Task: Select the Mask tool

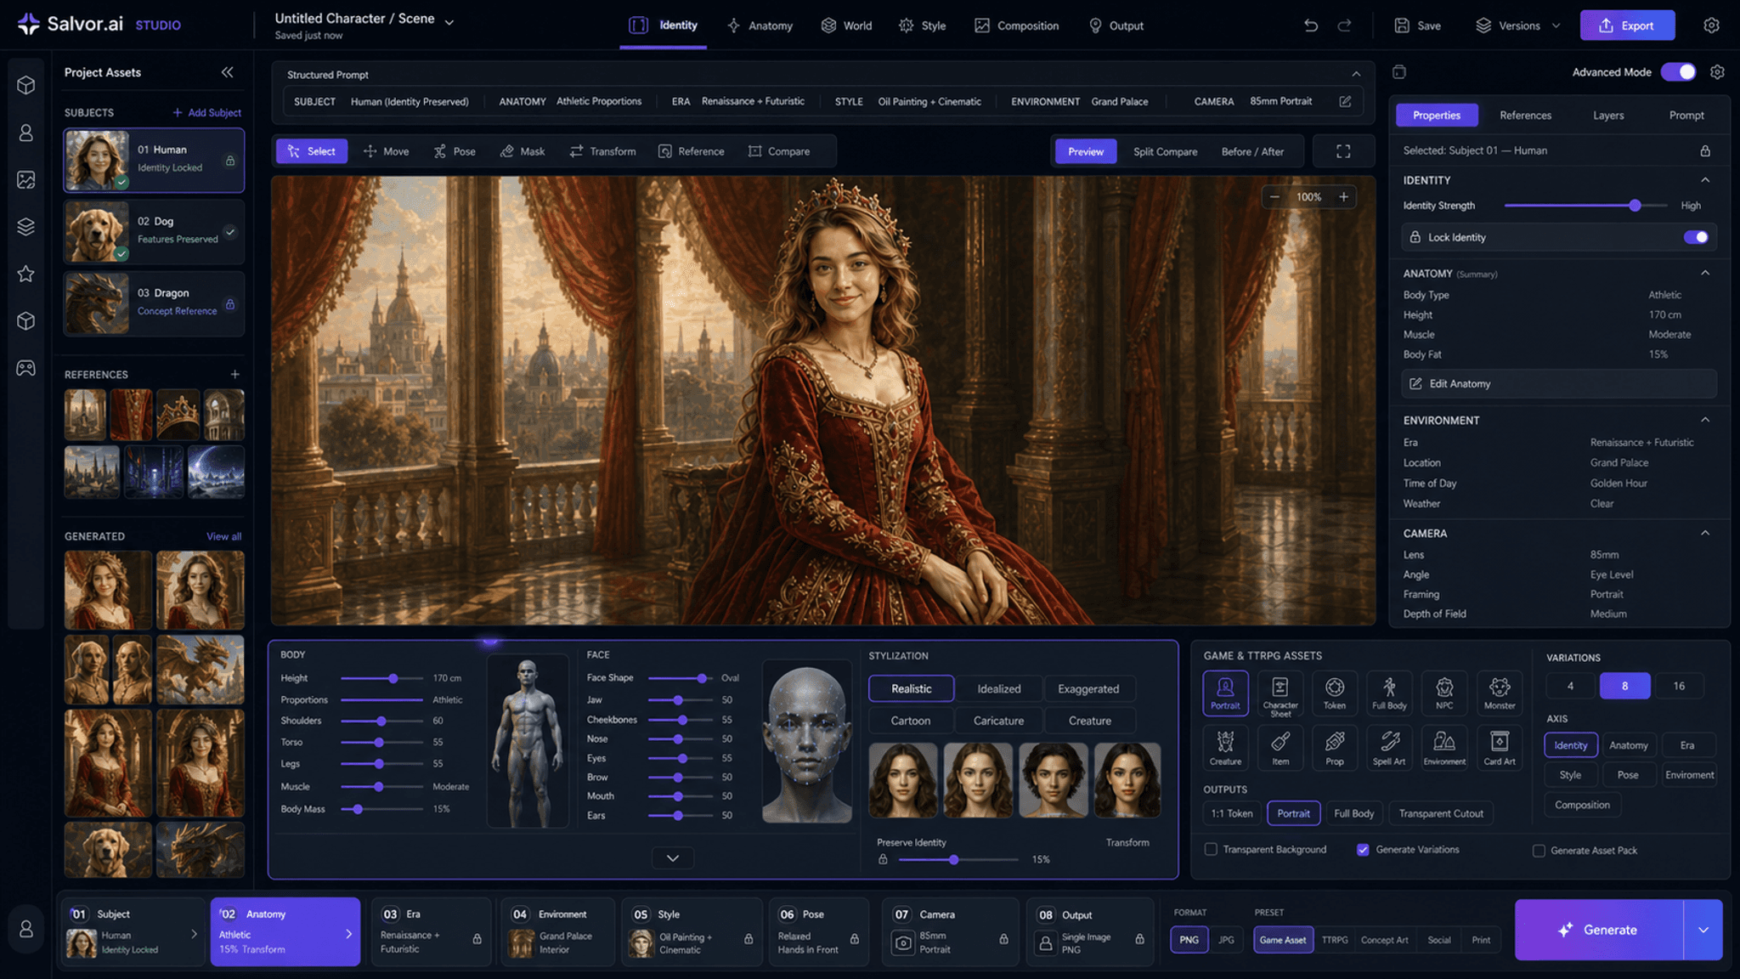Action: 523,151
